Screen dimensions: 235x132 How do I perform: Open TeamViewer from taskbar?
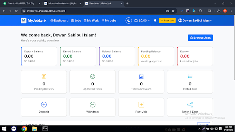14,129
